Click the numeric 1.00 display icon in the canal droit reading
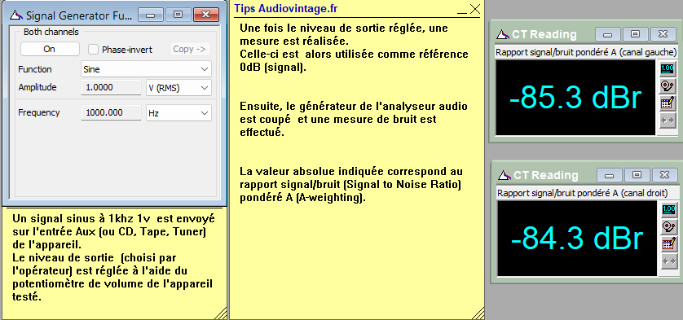683x320 pixels. pyautogui.click(x=668, y=209)
